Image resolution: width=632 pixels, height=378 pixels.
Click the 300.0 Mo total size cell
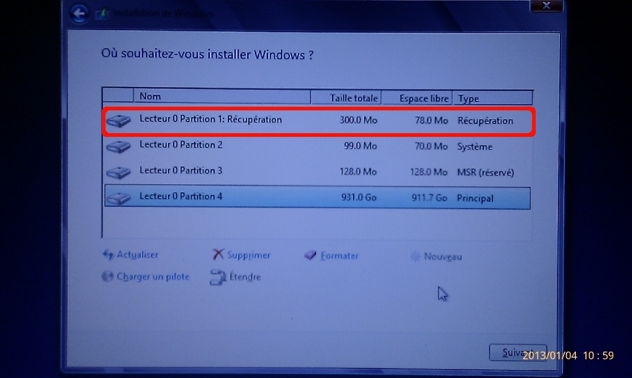coord(358,120)
